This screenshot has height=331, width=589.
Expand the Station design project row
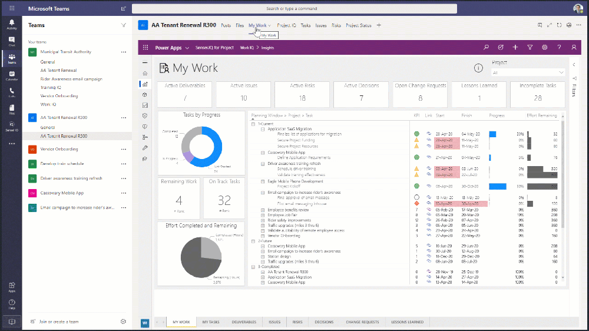(263, 257)
